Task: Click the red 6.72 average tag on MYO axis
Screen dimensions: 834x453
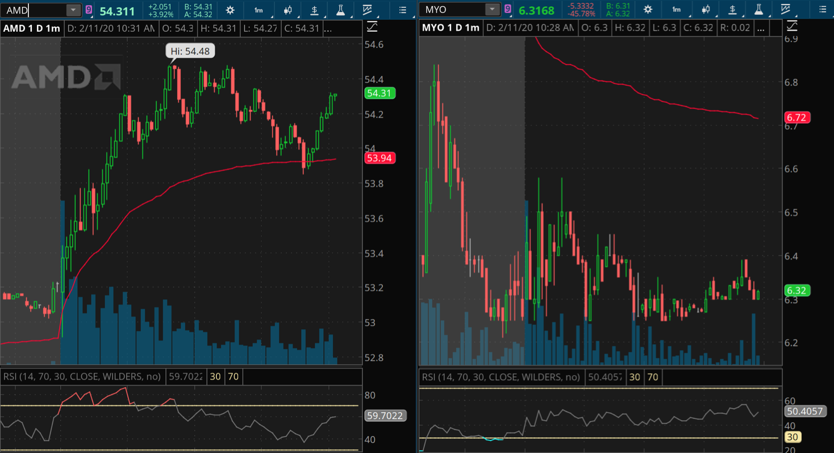Action: (x=797, y=118)
